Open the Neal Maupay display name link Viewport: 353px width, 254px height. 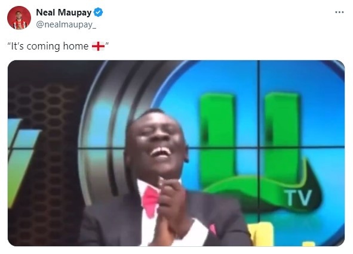[64, 13]
